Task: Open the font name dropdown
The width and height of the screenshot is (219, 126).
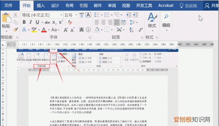Action: tap(61, 15)
